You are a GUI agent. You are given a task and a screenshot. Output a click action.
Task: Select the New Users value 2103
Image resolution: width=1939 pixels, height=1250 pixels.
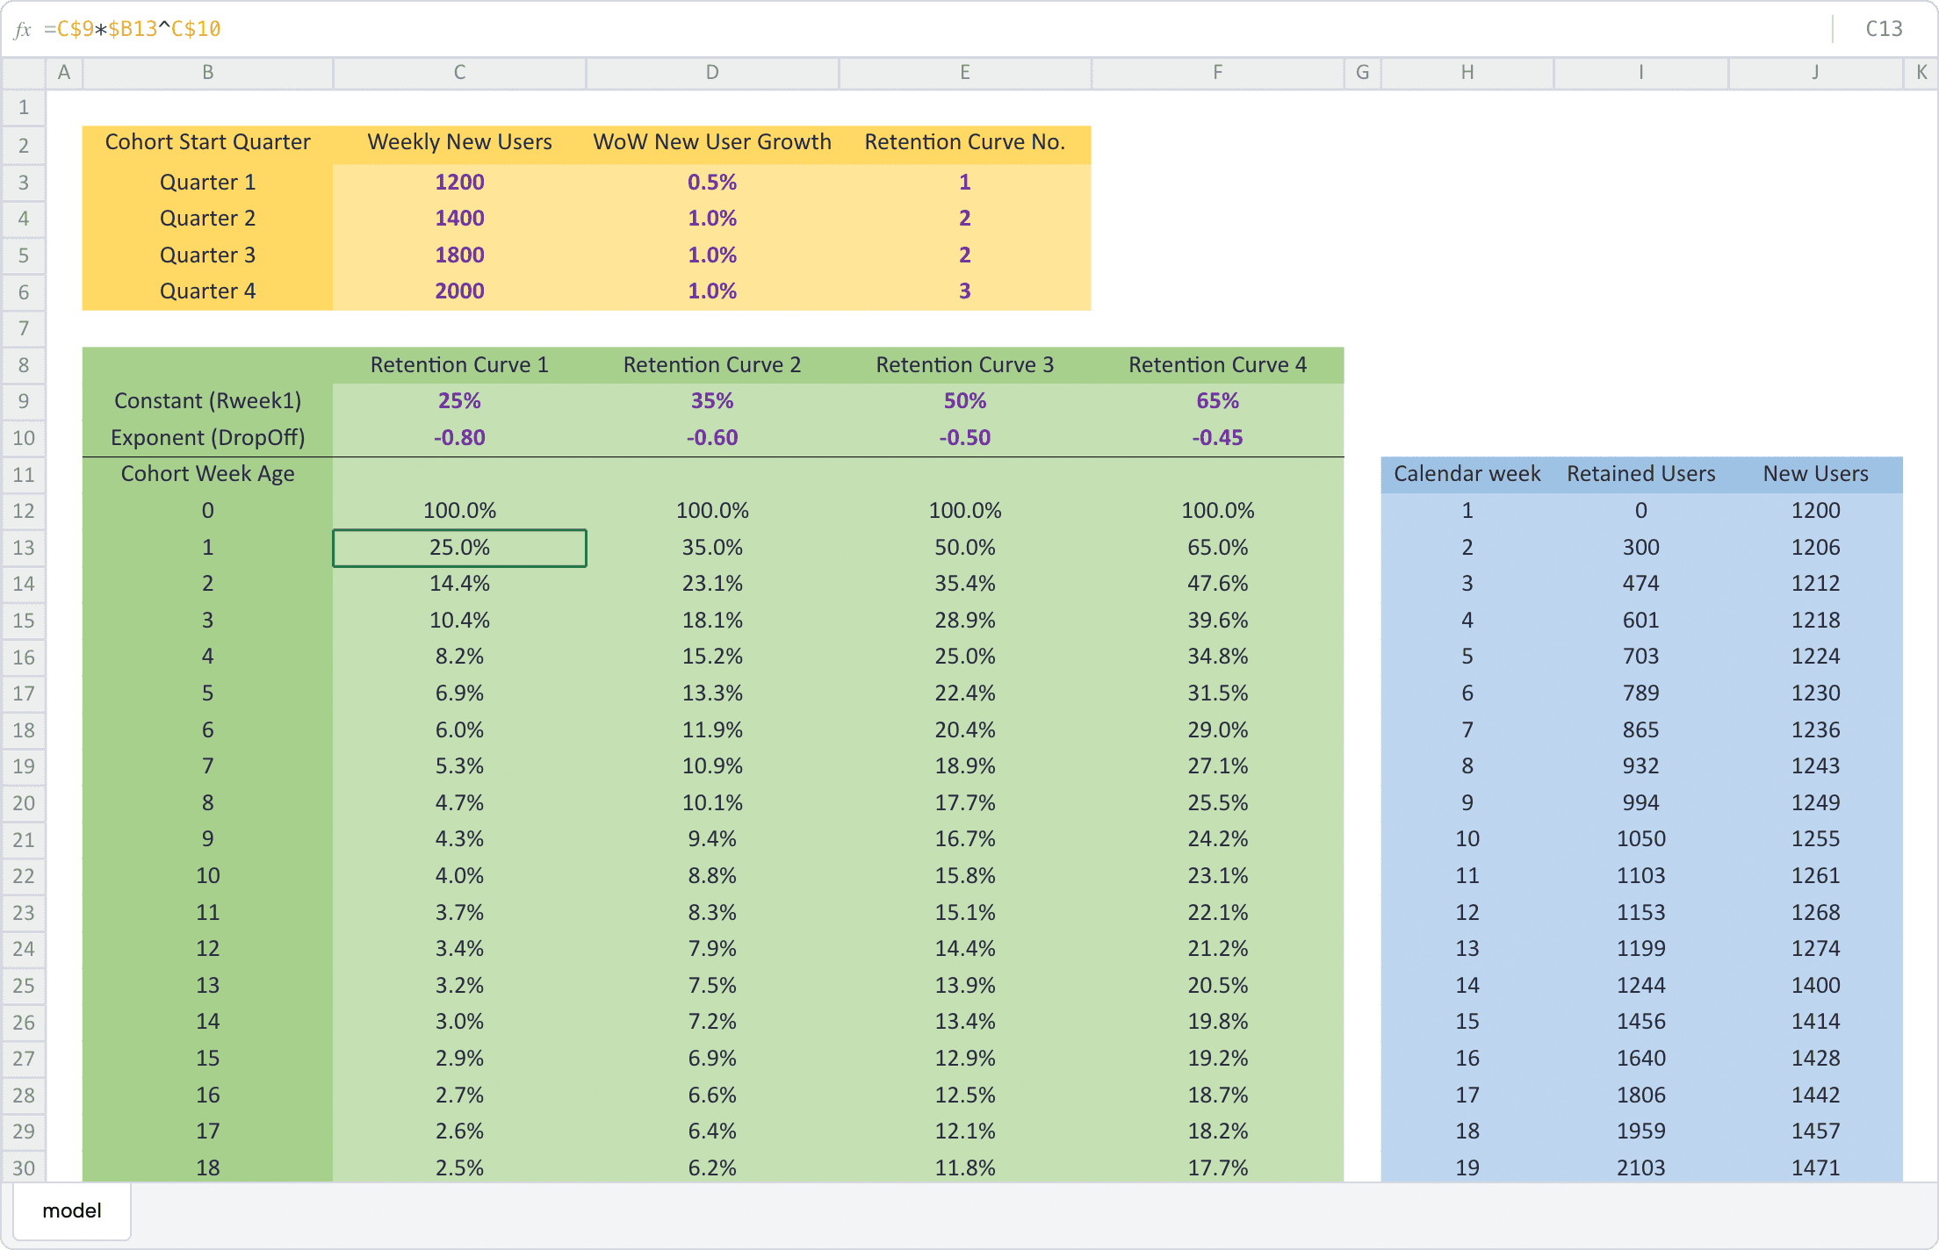(1640, 1167)
